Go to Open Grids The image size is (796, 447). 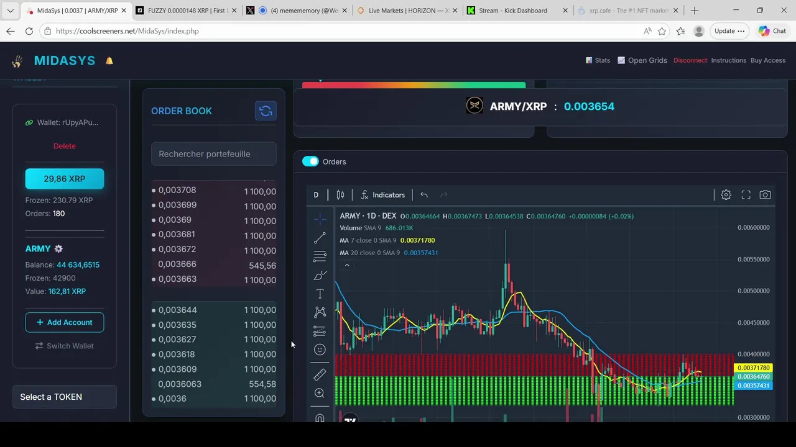pos(642,60)
